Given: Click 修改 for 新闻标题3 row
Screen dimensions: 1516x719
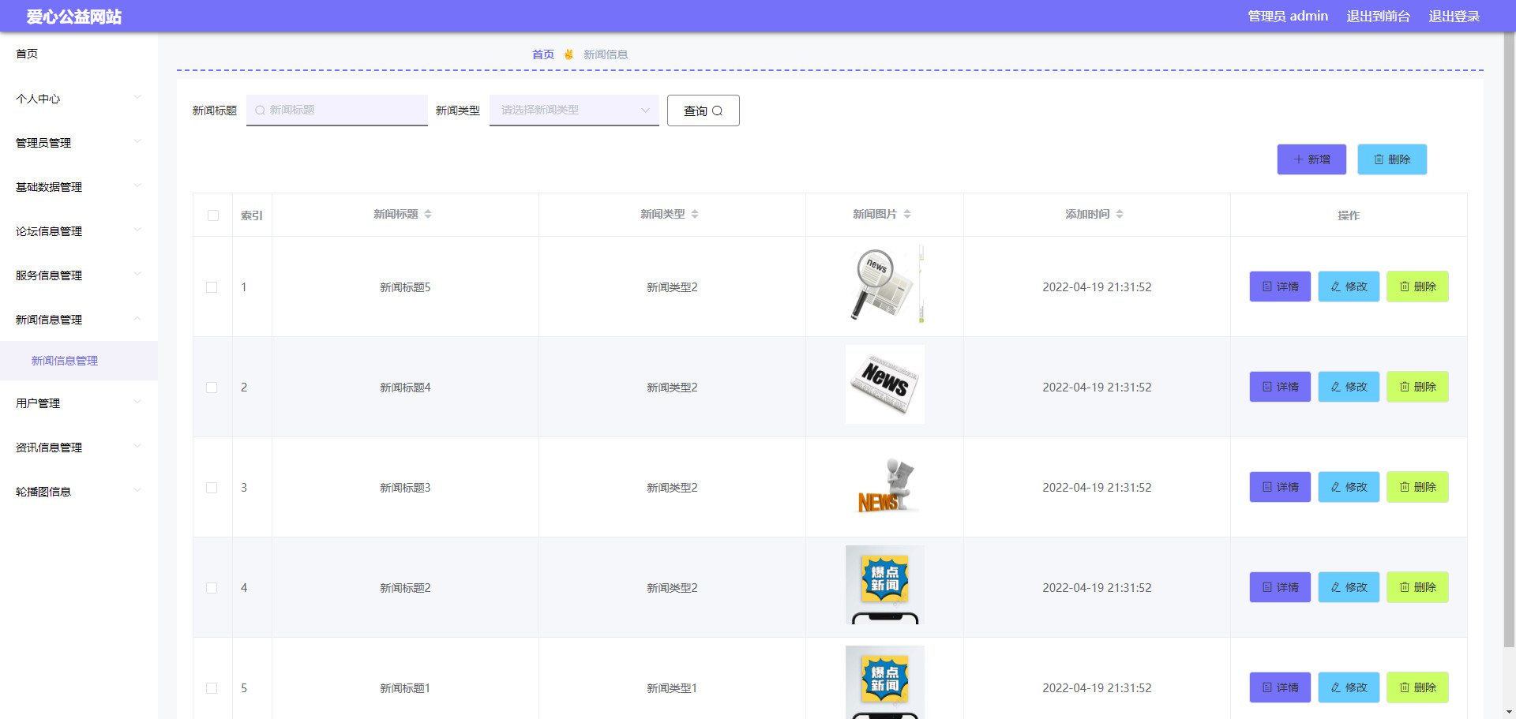Looking at the screenshot, I should (1349, 487).
